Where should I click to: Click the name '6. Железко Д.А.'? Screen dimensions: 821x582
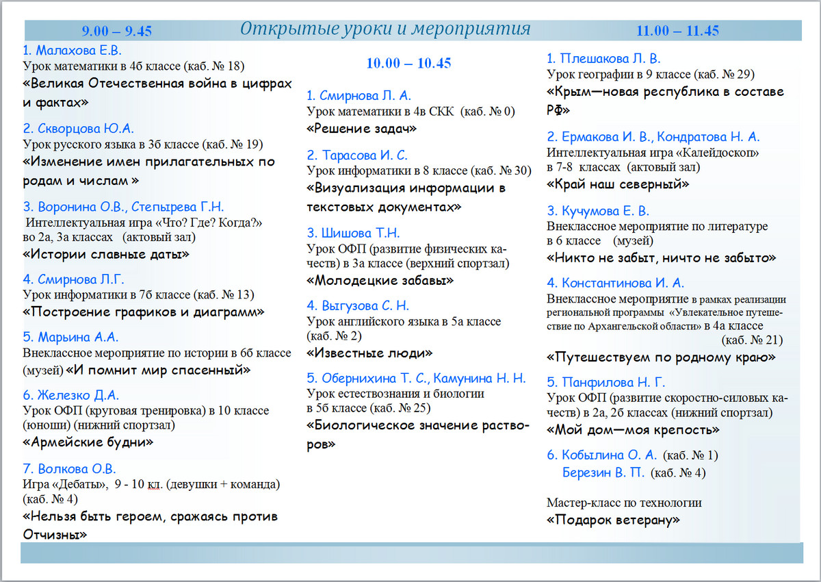71,395
